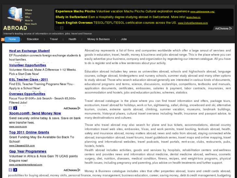The height and width of the screenshot is (178, 237).
Task: Open the Home tab
Action: click(x=12, y=39)
